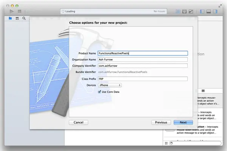227x151 pixels.
Task: Click the Next button
Action: (183, 122)
